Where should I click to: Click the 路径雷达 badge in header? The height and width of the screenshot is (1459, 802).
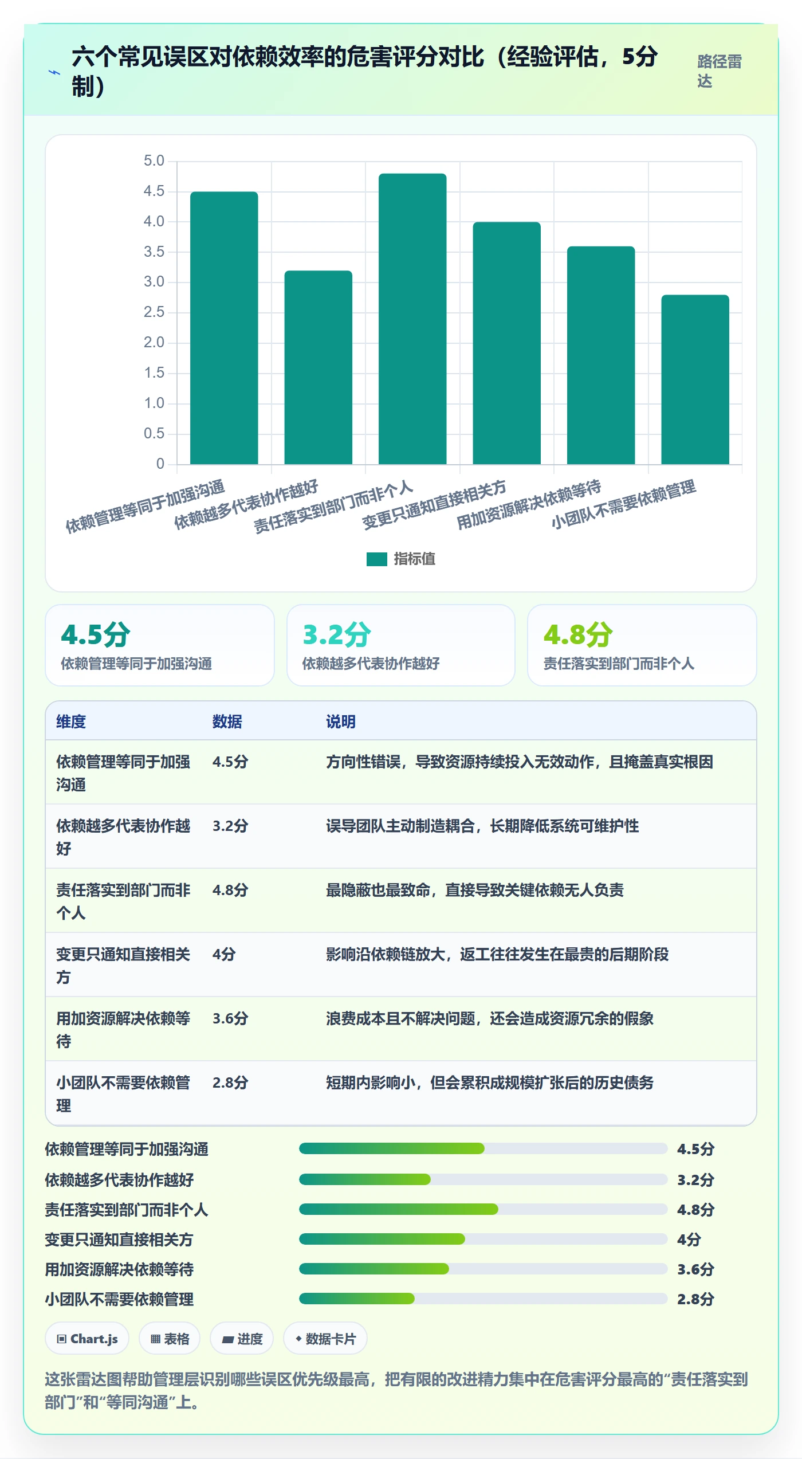(x=720, y=71)
